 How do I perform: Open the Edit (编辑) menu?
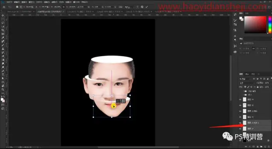[17, 2]
